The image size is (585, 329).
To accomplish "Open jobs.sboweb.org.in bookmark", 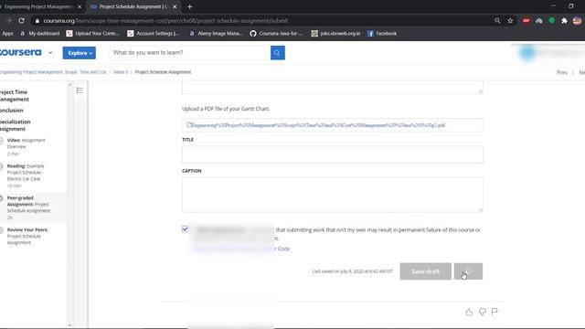I will click(335, 34).
